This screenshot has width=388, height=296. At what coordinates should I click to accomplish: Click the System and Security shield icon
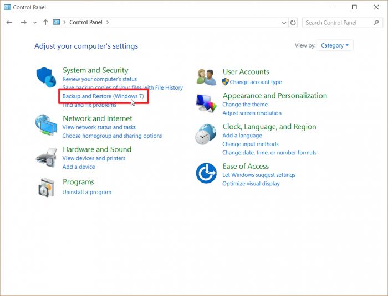click(x=46, y=77)
